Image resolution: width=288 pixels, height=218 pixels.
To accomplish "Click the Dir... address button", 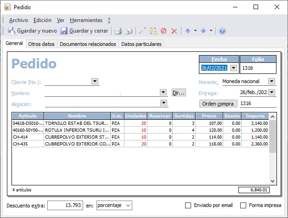I will coord(179,92).
